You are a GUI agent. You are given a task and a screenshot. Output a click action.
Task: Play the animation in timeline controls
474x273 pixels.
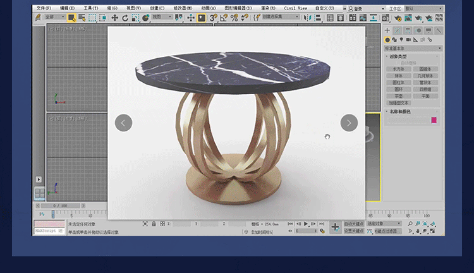306,224
